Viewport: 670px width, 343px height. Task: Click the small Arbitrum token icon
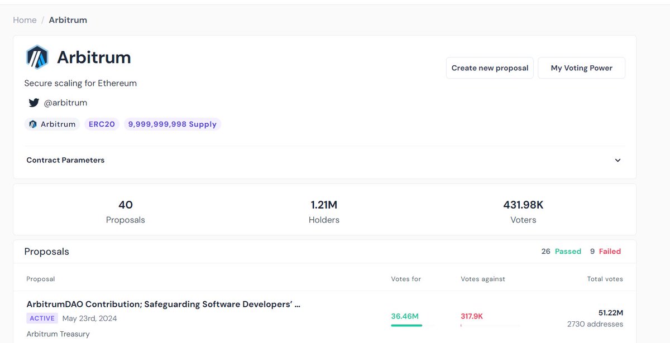tap(33, 124)
